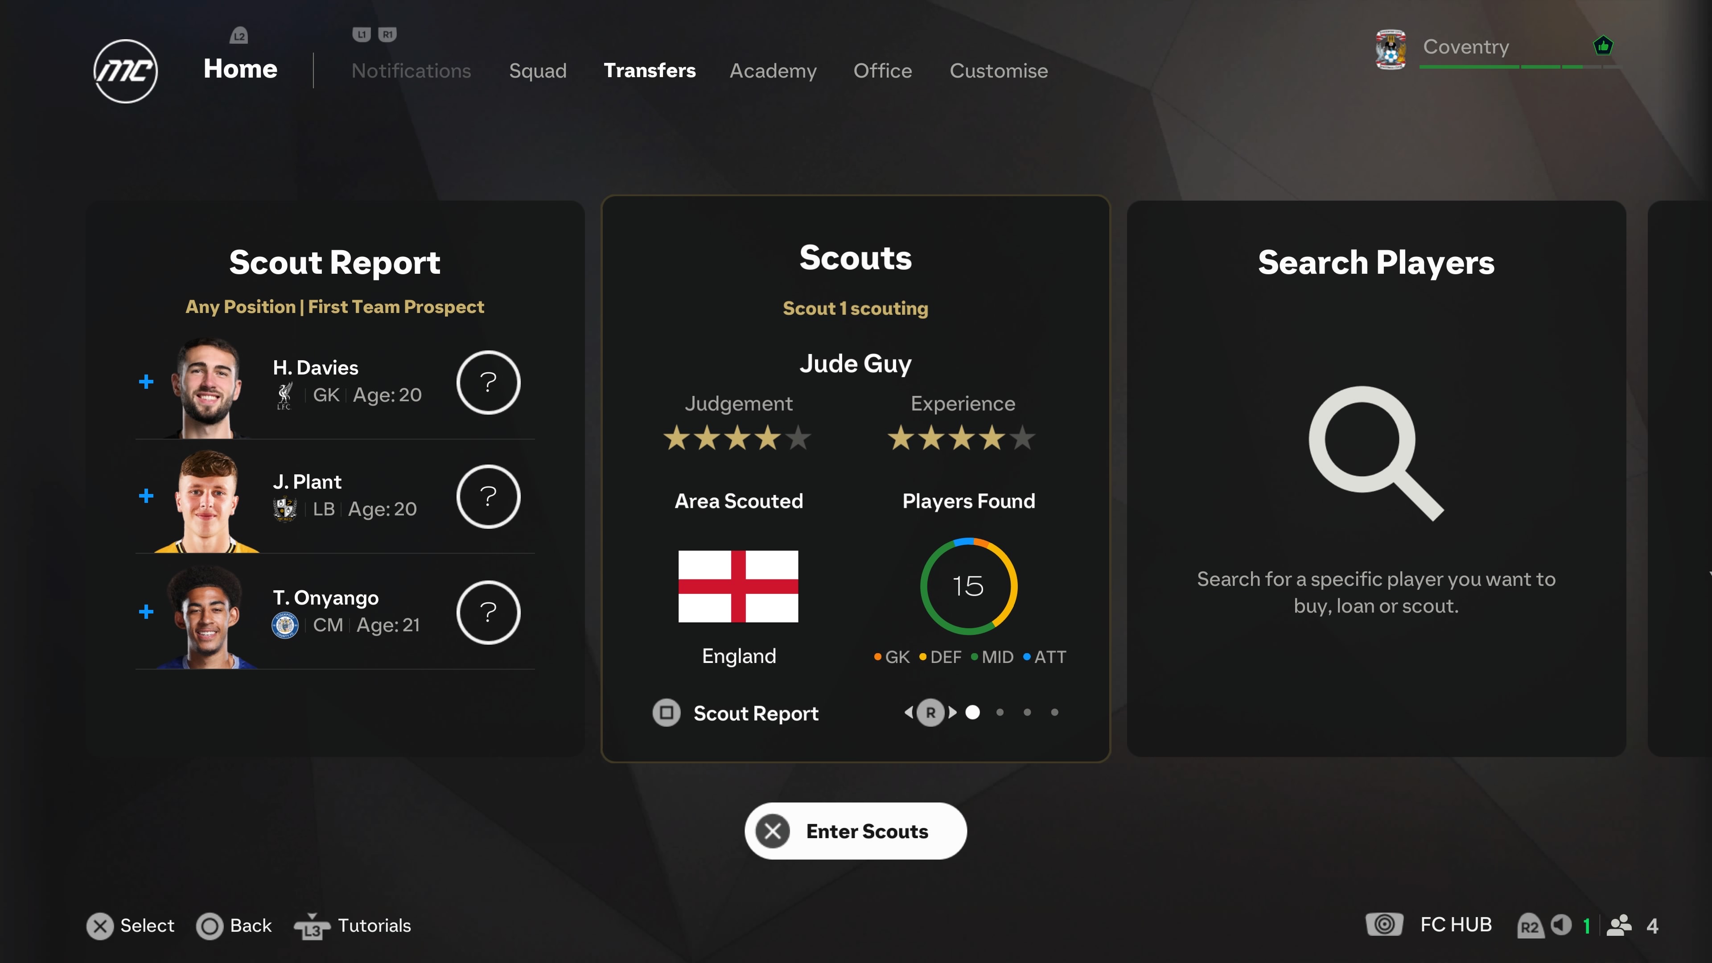1712x963 pixels.
Task: Navigate to next scout using right arrow
Action: [949, 712]
